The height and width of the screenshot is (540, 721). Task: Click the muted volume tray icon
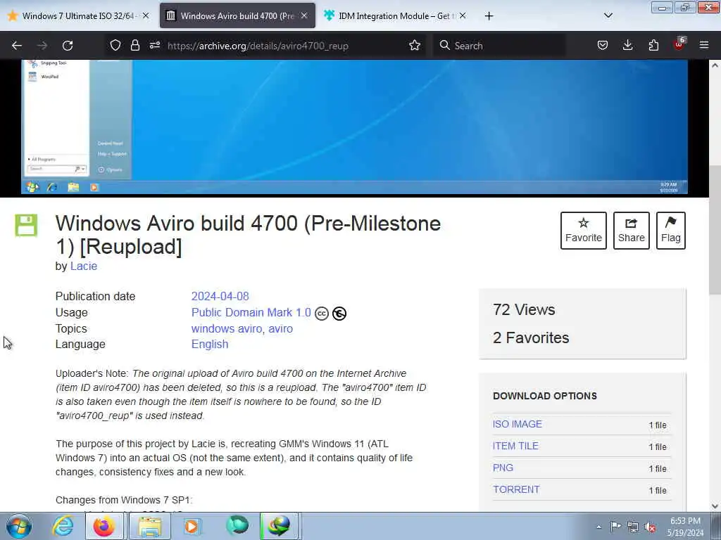pos(650,527)
